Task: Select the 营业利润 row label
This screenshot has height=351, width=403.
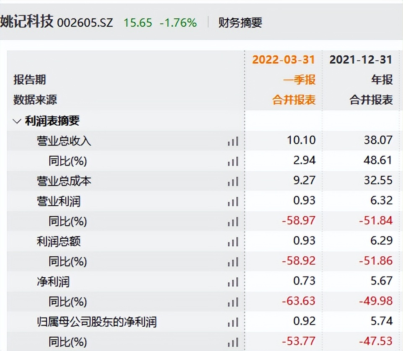Action: click(x=59, y=201)
